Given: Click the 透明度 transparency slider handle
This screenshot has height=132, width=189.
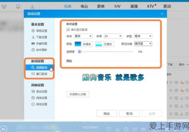Looking at the screenshot, I should pyautogui.click(x=79, y=52).
